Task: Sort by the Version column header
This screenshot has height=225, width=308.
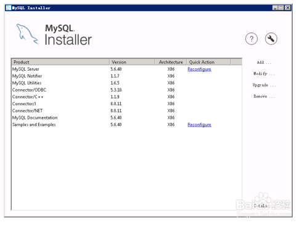Action: click(x=132, y=62)
